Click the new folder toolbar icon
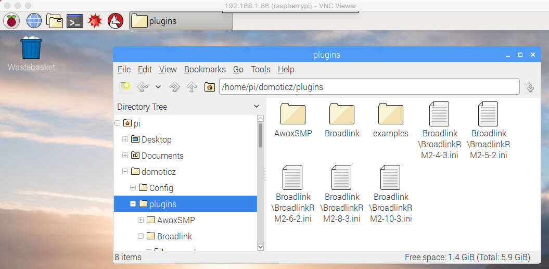Viewport: 549px width, 269px height. (125, 86)
